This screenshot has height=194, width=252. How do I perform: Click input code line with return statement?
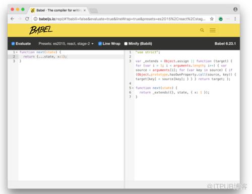point(71,56)
